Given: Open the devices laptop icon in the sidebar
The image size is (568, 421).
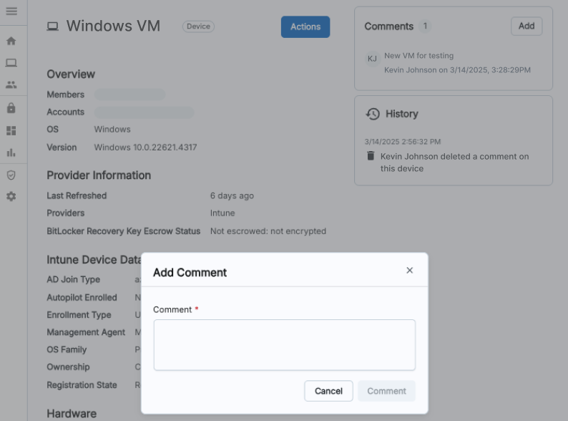Looking at the screenshot, I should pos(11,63).
